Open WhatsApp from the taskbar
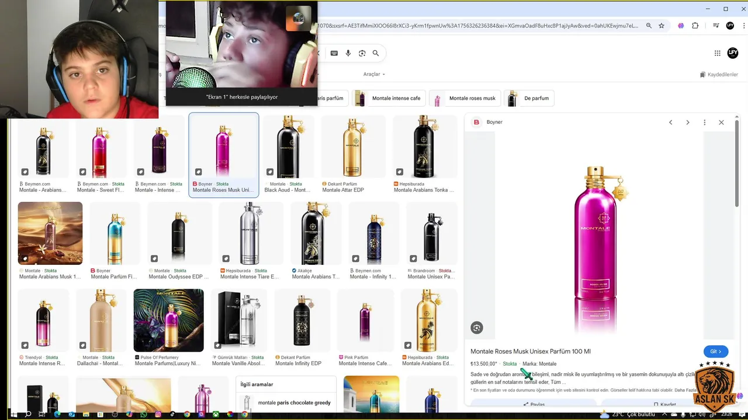748x420 pixels. (x=144, y=415)
